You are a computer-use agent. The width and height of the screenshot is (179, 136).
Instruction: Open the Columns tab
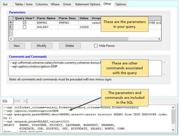pos(42,4)
